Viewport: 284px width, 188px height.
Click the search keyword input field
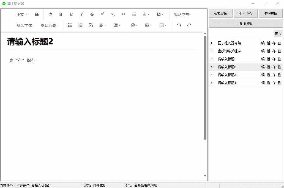(x=241, y=34)
